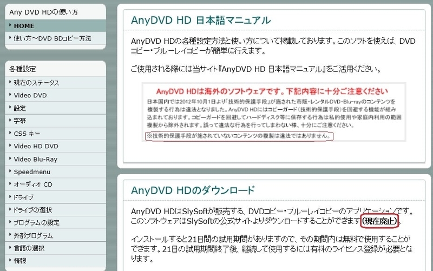Click the arrow bullet beside CSS キー

(10, 133)
